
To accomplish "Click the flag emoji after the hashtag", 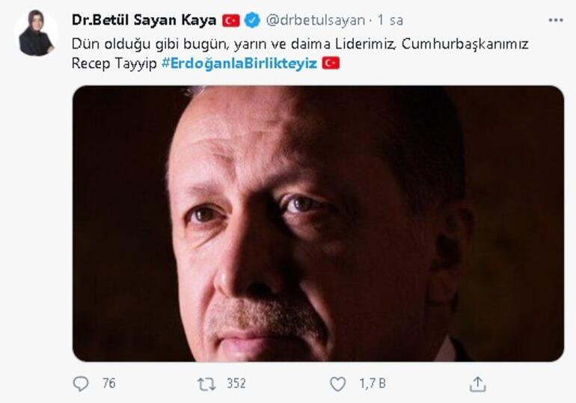I will coord(331,63).
